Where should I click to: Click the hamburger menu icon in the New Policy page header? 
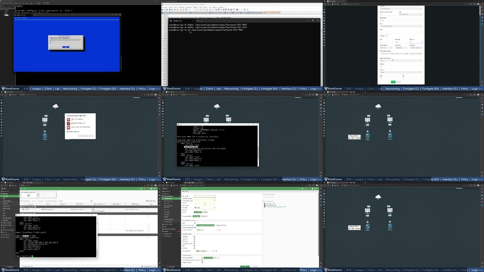[182, 188]
